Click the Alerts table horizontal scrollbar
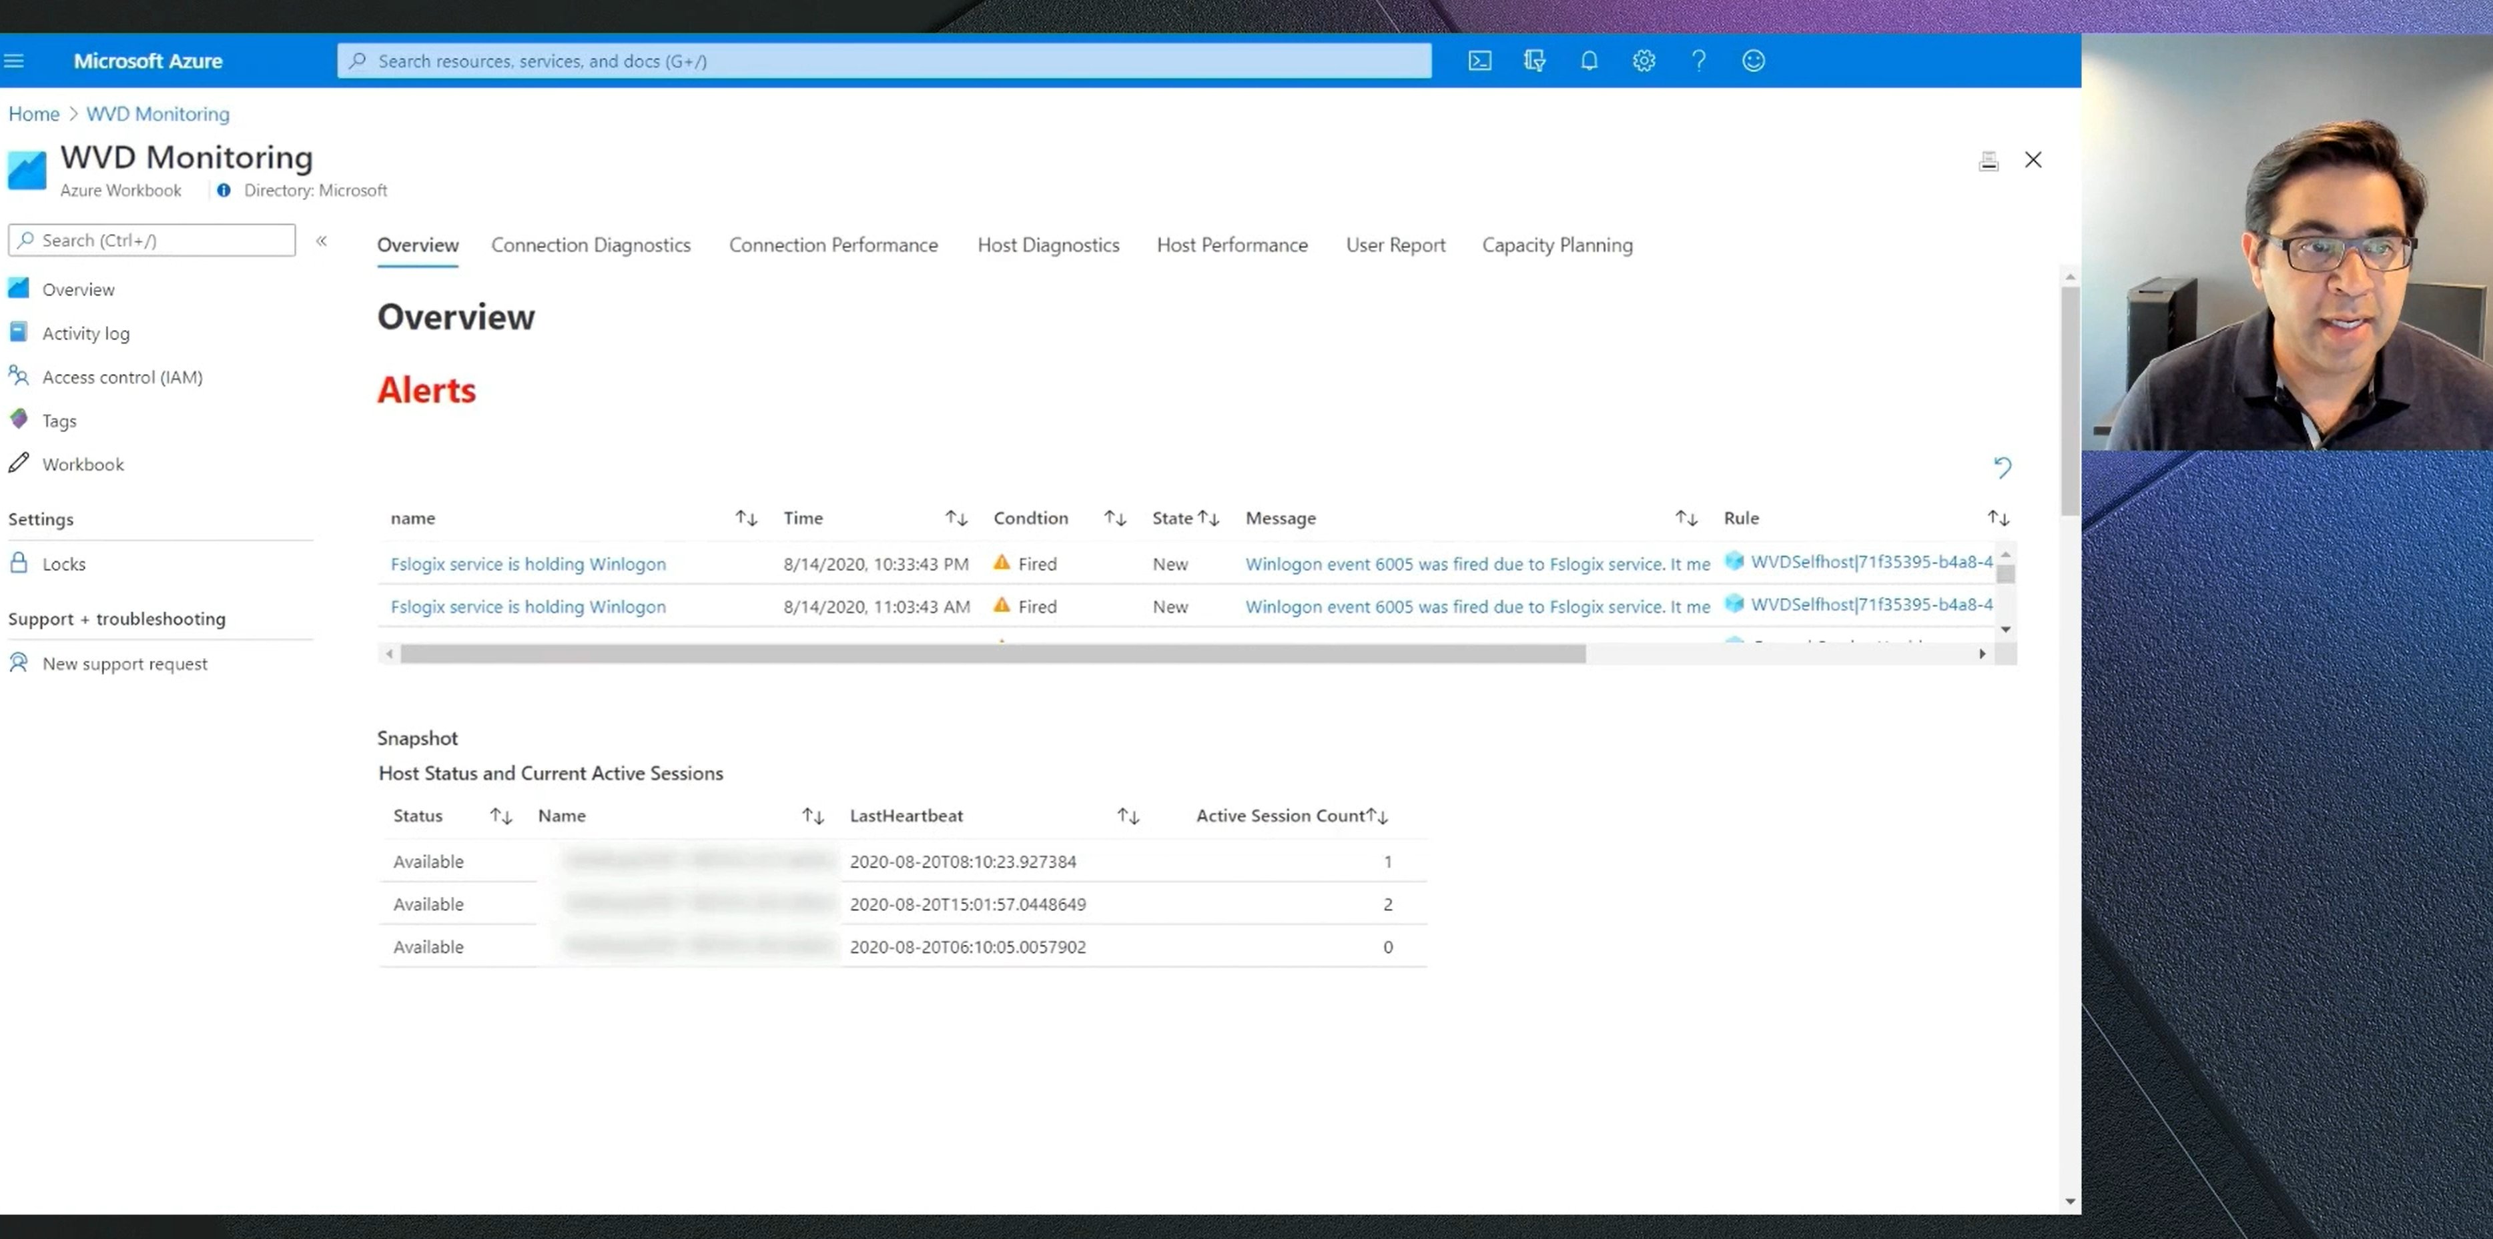2493x1239 pixels. click(x=993, y=655)
